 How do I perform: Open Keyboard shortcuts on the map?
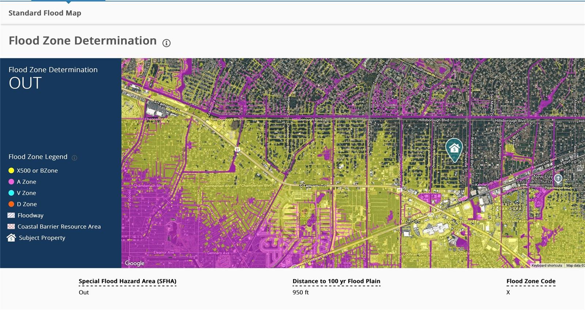tap(547, 266)
